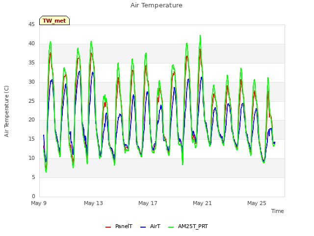Click the 35 y-axis tick label
The height and width of the screenshot is (236, 314).
31,63
